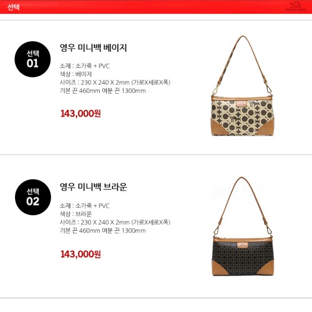Open the brown mini bag product image
Image resolution: width=312 pixels, height=312 pixels.
[242, 227]
